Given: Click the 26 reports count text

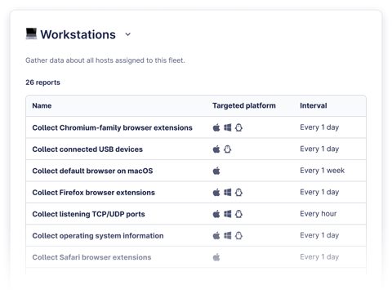Looking at the screenshot, I should point(42,82).
